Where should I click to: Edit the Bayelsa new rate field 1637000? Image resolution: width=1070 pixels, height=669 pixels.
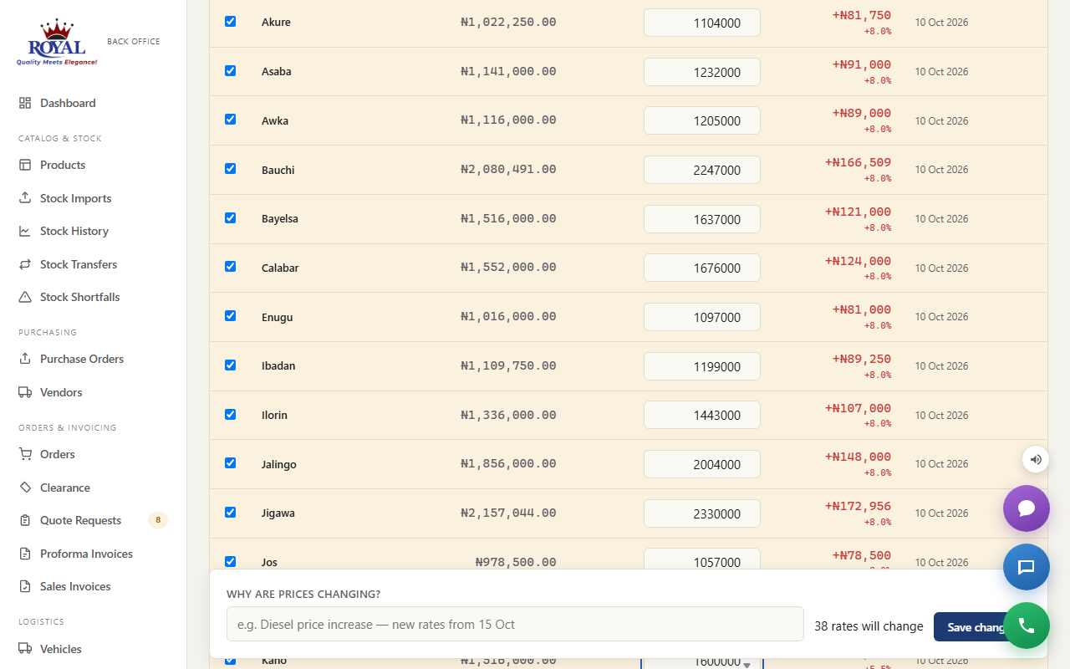[702, 219]
